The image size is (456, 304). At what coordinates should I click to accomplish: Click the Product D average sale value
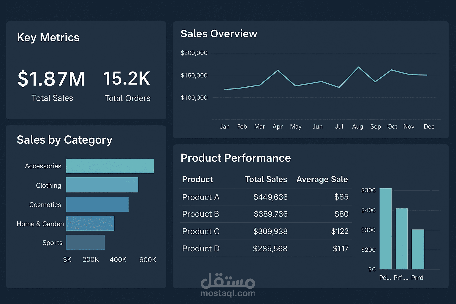coord(341,249)
